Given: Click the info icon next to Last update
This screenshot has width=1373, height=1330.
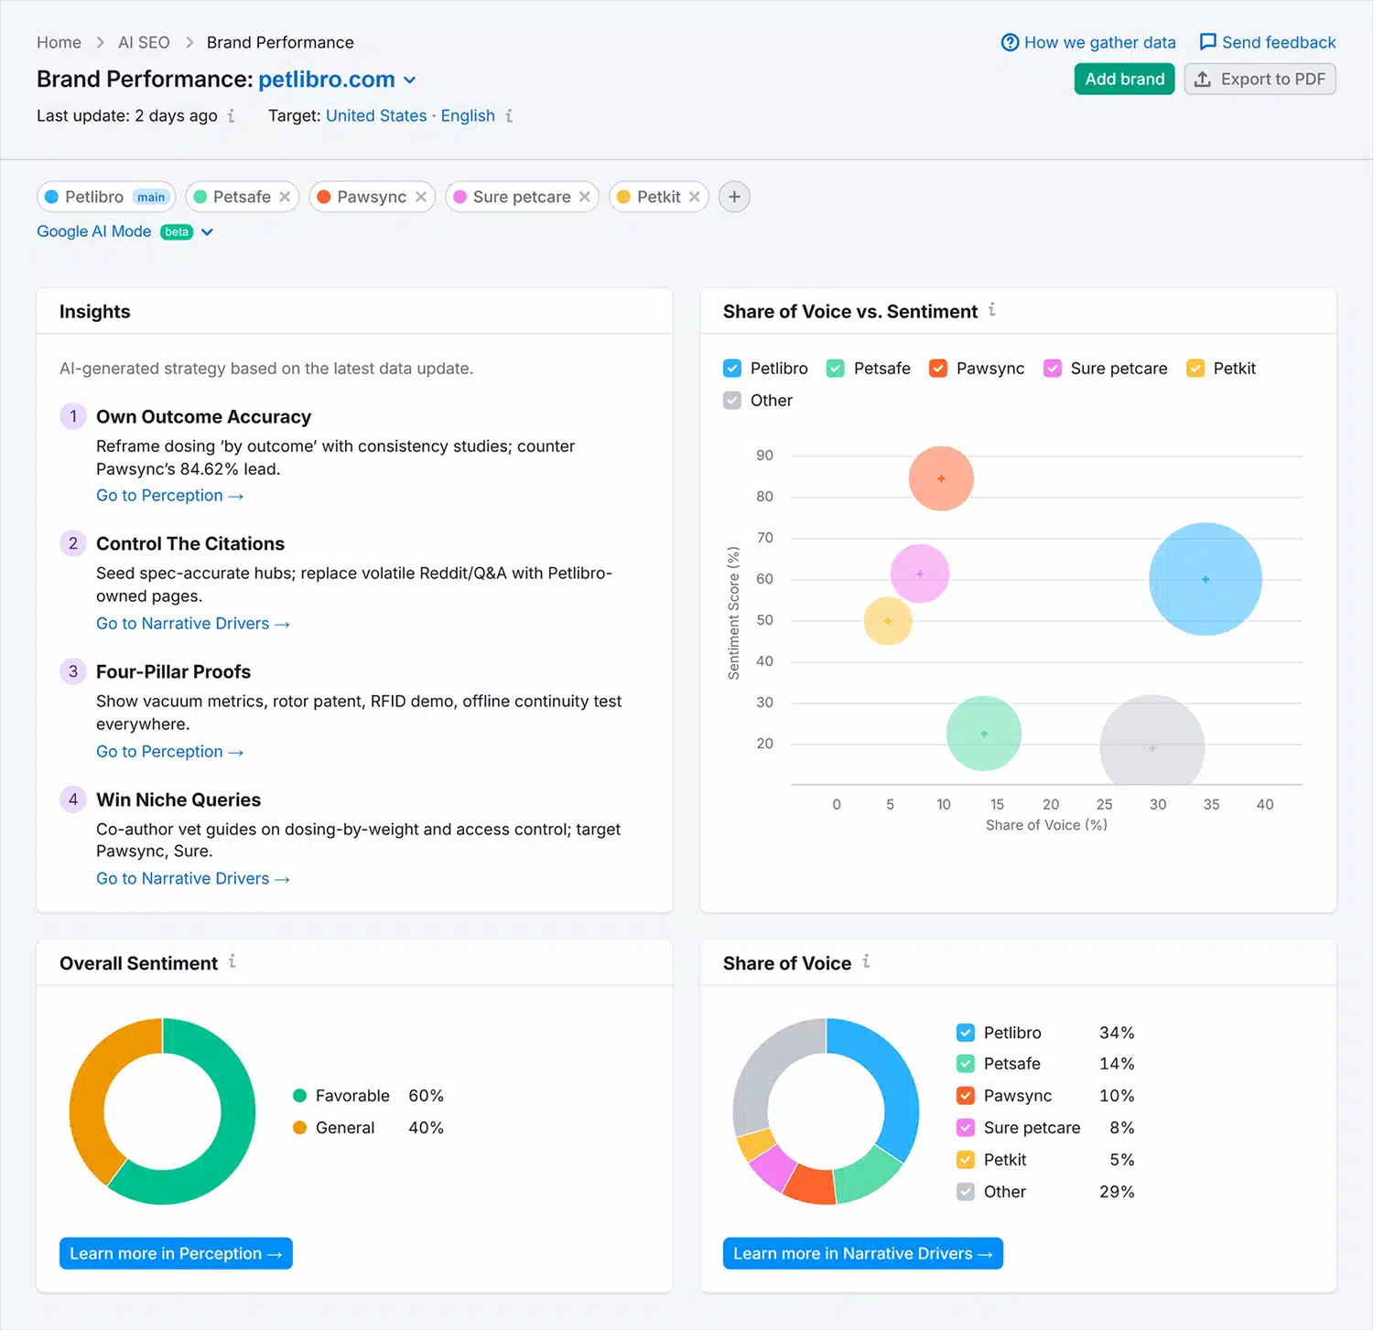Looking at the screenshot, I should 231,116.
